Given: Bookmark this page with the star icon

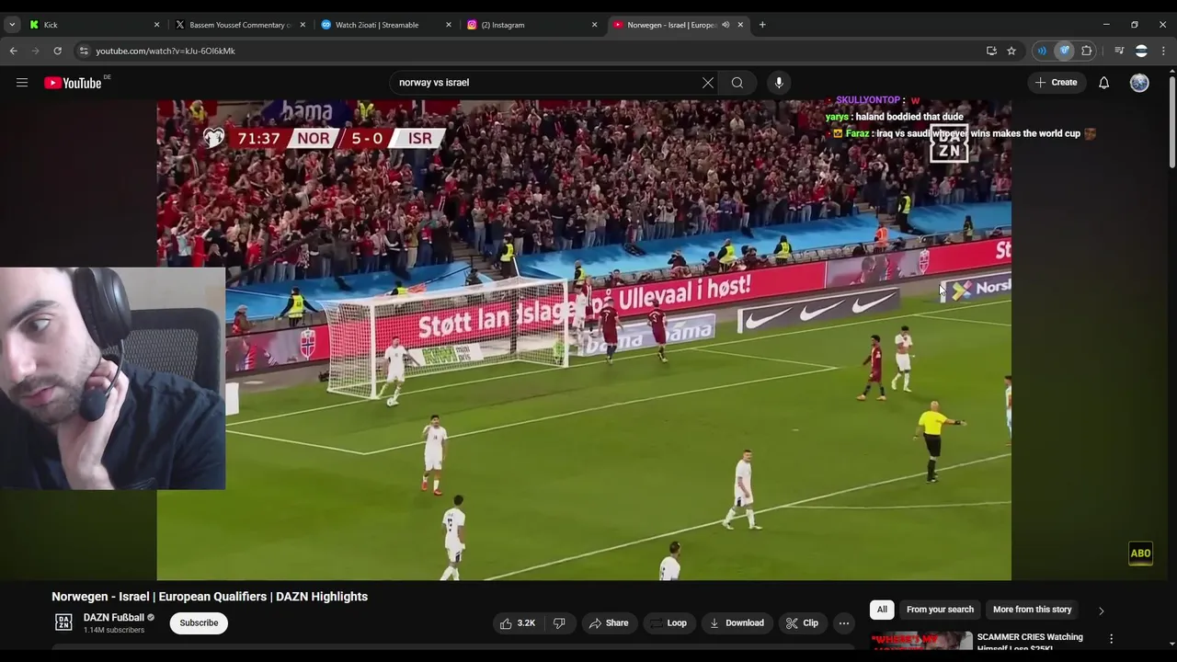Looking at the screenshot, I should click(x=1011, y=51).
